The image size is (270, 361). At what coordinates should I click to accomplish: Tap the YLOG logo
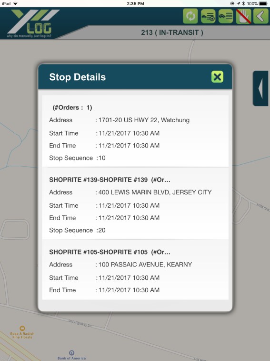(33, 23)
